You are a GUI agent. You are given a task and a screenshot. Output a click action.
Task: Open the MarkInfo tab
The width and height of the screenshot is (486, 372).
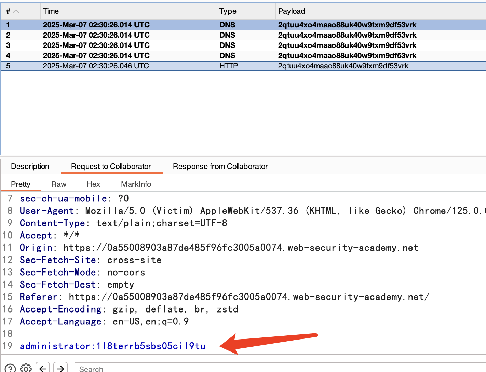coord(136,184)
